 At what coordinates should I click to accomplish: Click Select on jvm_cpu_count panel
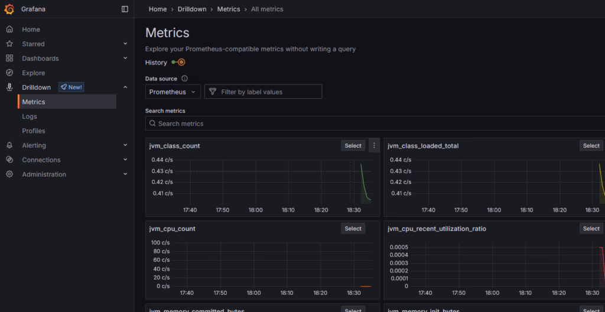coord(353,228)
